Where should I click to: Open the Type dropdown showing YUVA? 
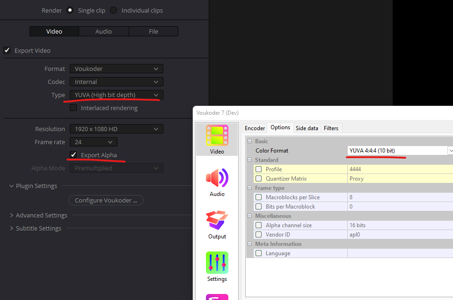pos(116,95)
